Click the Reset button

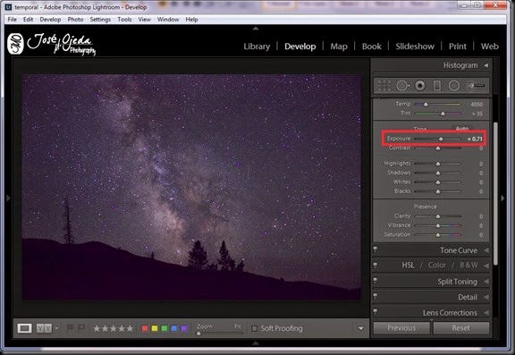(x=461, y=328)
